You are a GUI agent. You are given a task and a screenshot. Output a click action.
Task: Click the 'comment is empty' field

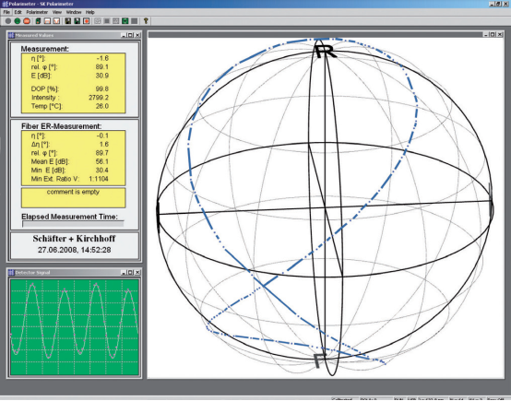point(73,197)
